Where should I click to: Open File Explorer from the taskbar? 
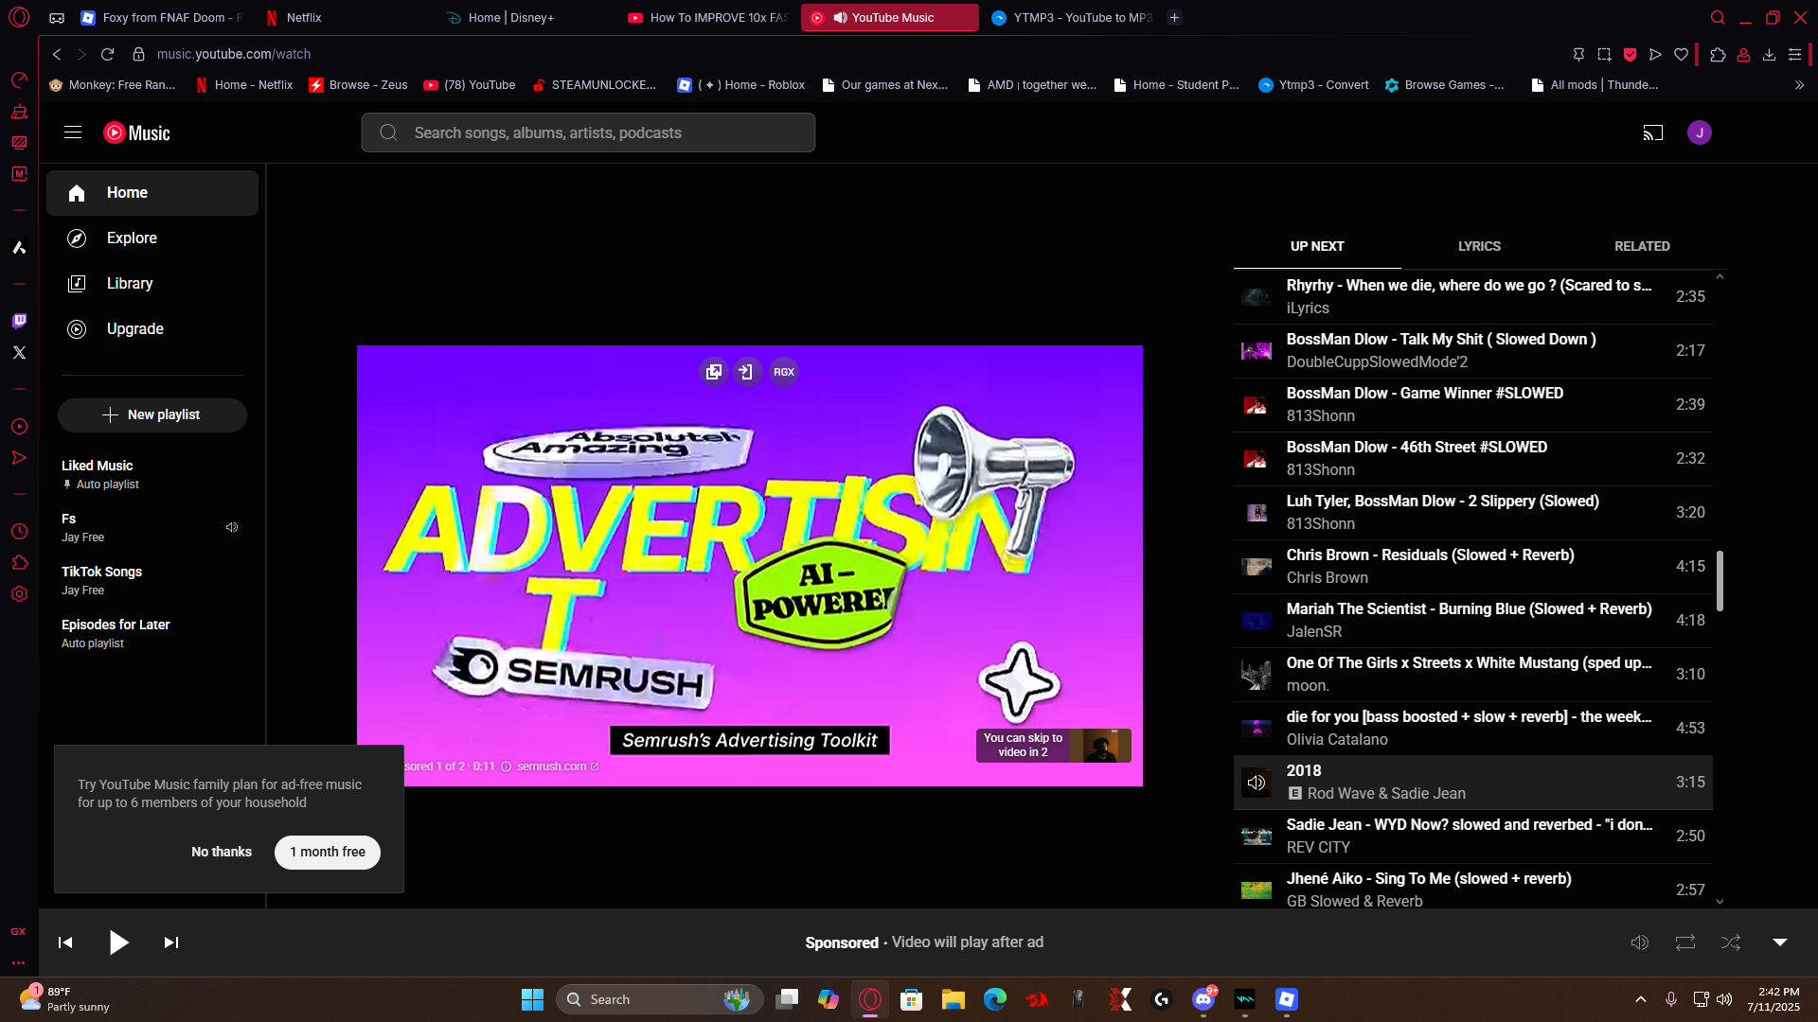pyautogui.click(x=953, y=999)
